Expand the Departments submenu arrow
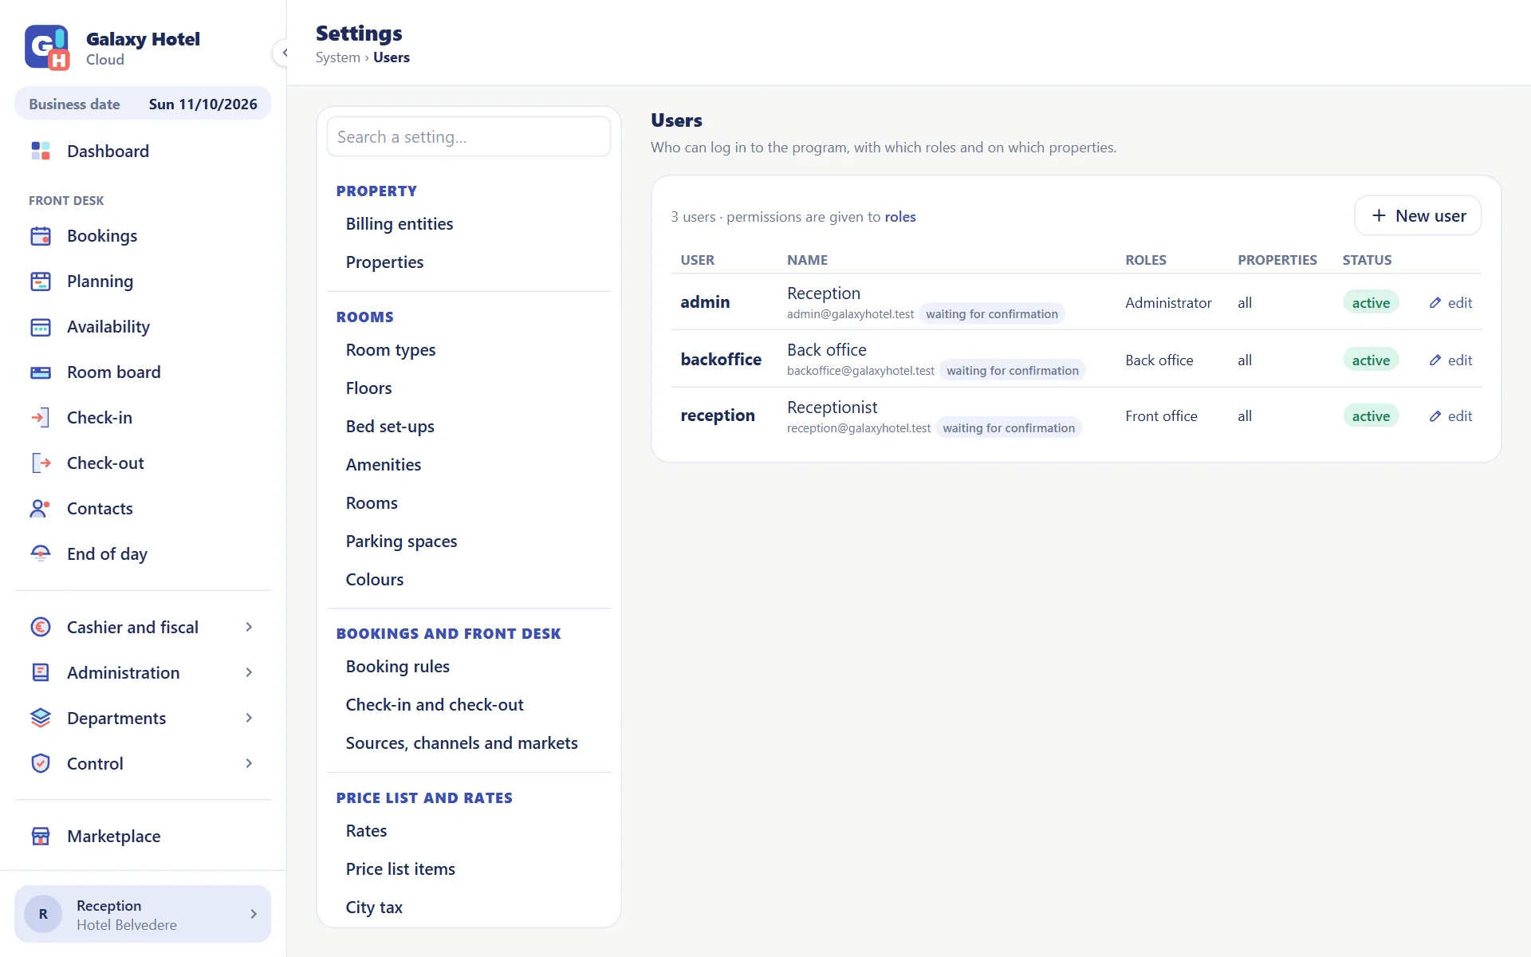This screenshot has width=1531, height=957. (x=249, y=719)
